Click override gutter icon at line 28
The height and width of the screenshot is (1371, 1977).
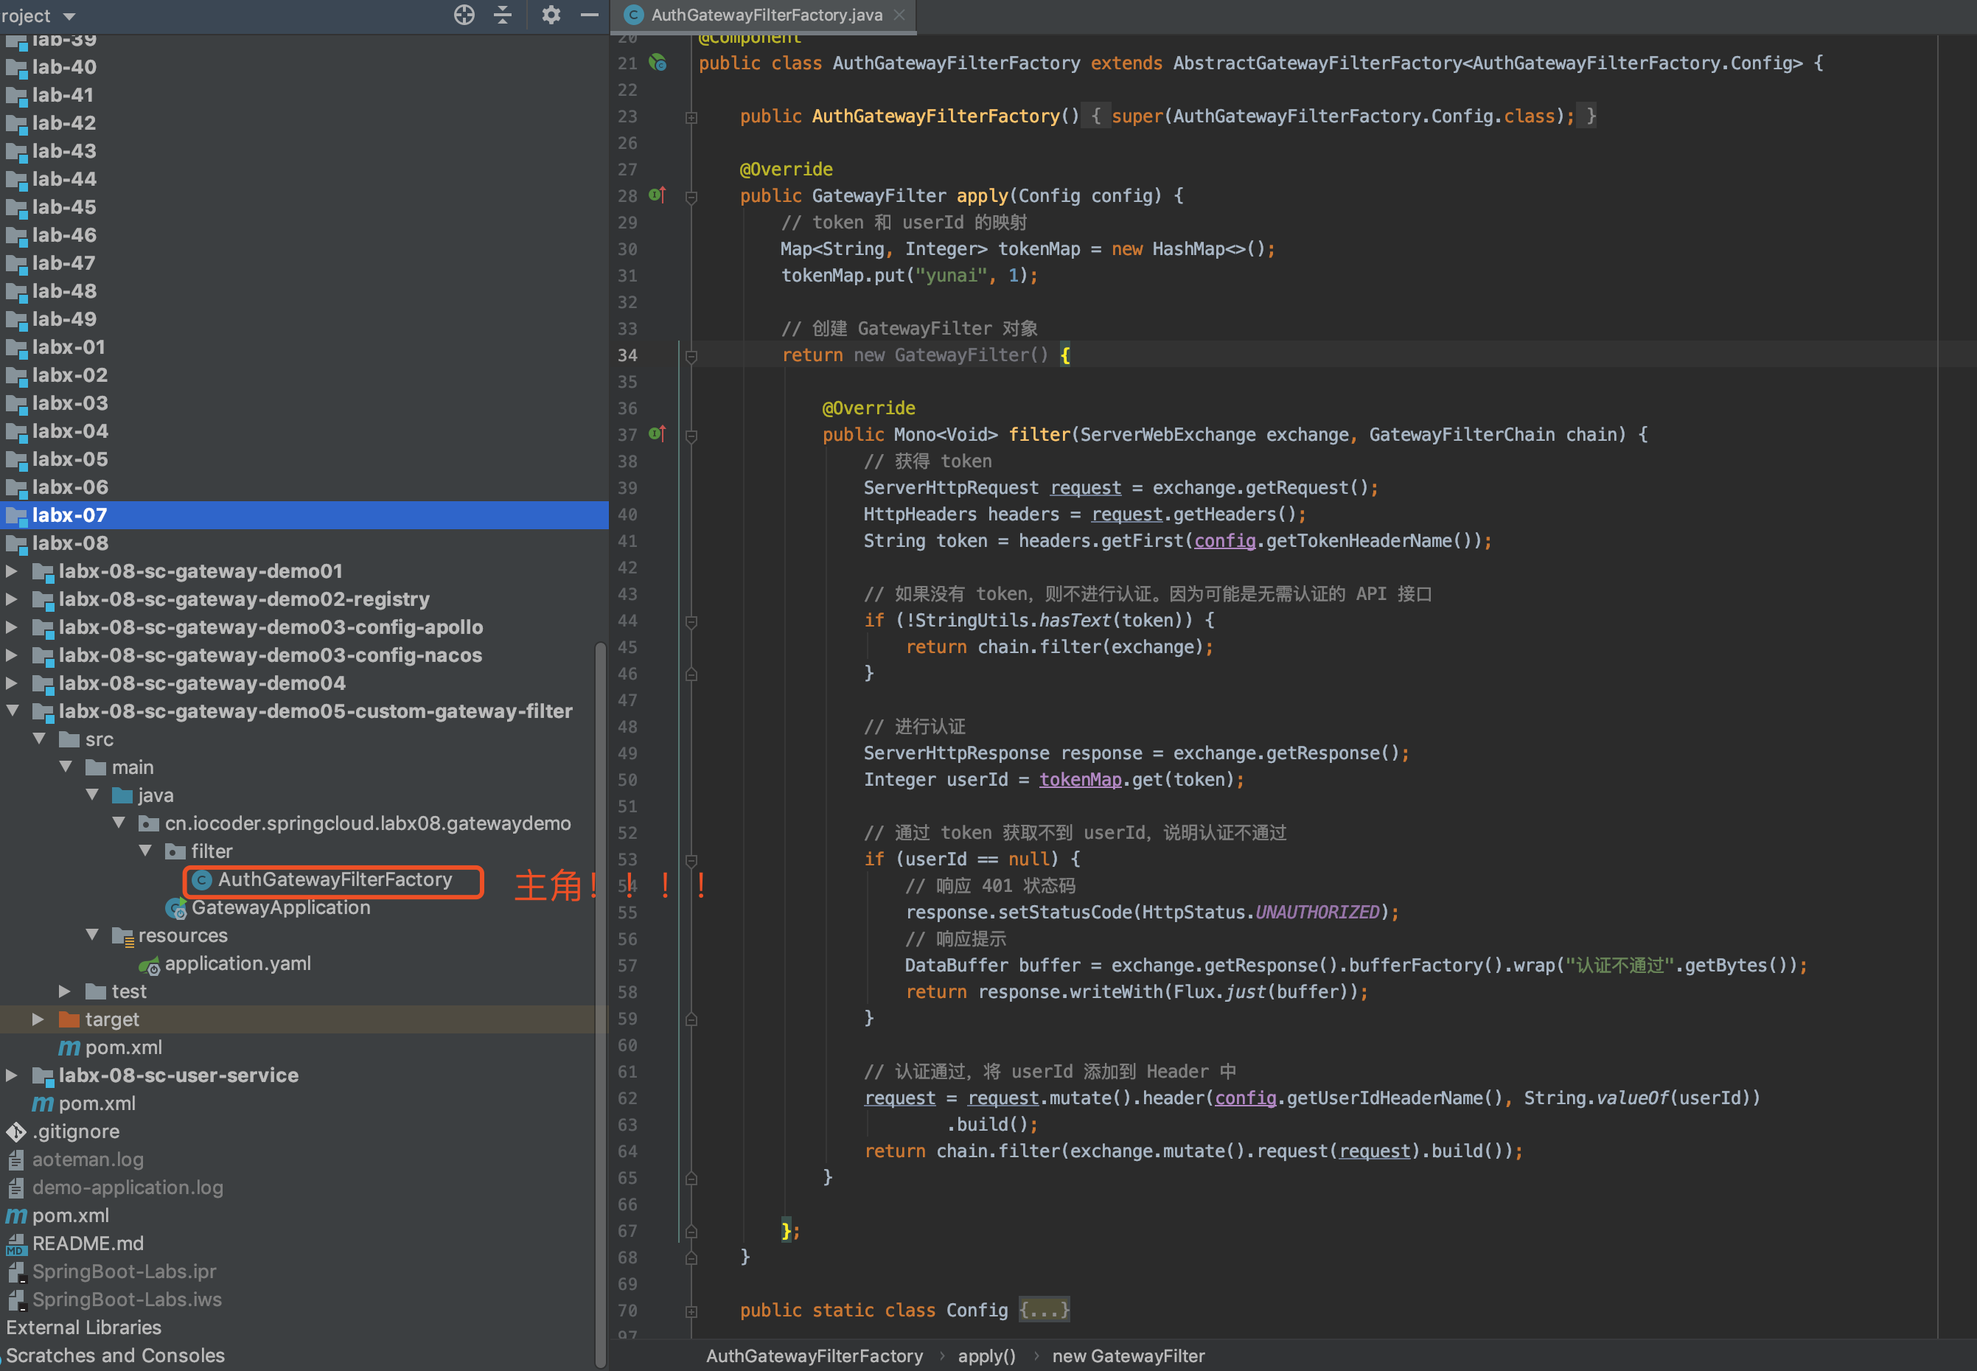(657, 195)
